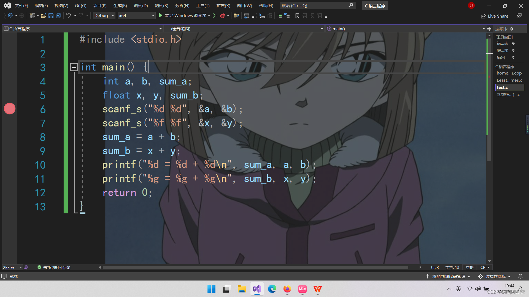This screenshot has height=297, width=529.
Task: Open the 调试(D) menu
Action: [141, 5]
